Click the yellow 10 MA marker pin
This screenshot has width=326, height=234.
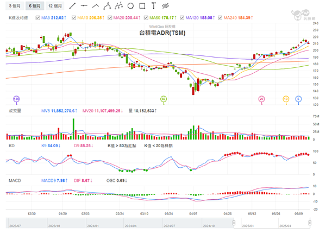point(286,99)
